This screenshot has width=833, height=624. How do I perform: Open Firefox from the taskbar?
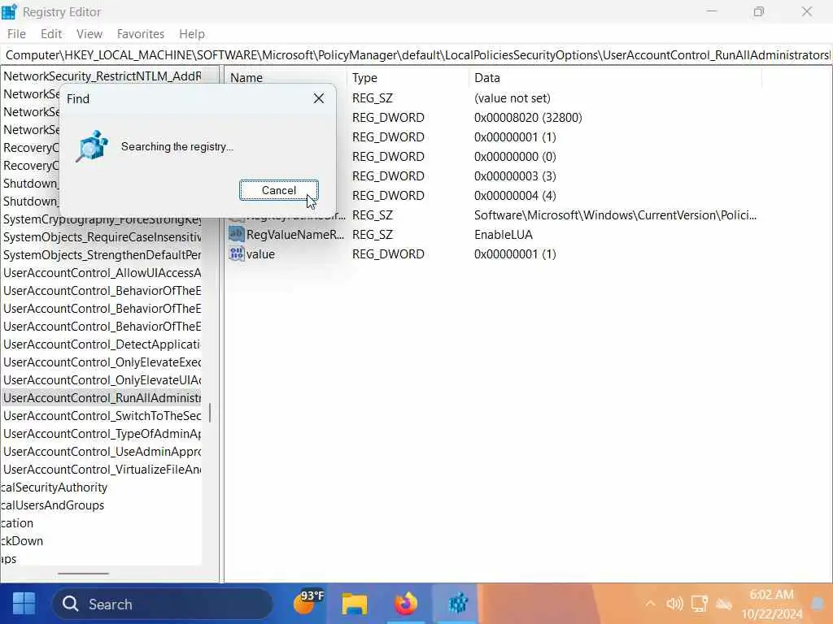pyautogui.click(x=406, y=604)
